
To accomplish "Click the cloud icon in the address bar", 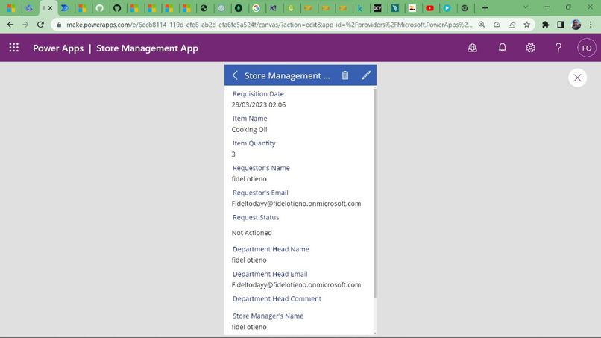I will (497, 25).
